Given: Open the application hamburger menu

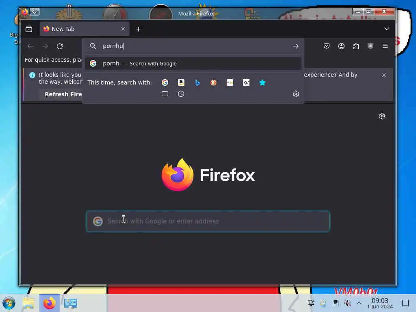Looking at the screenshot, I should click(385, 46).
